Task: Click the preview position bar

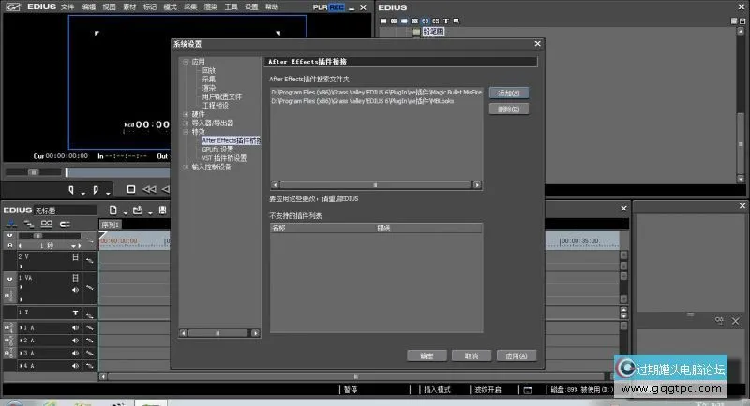Action: click(118, 172)
